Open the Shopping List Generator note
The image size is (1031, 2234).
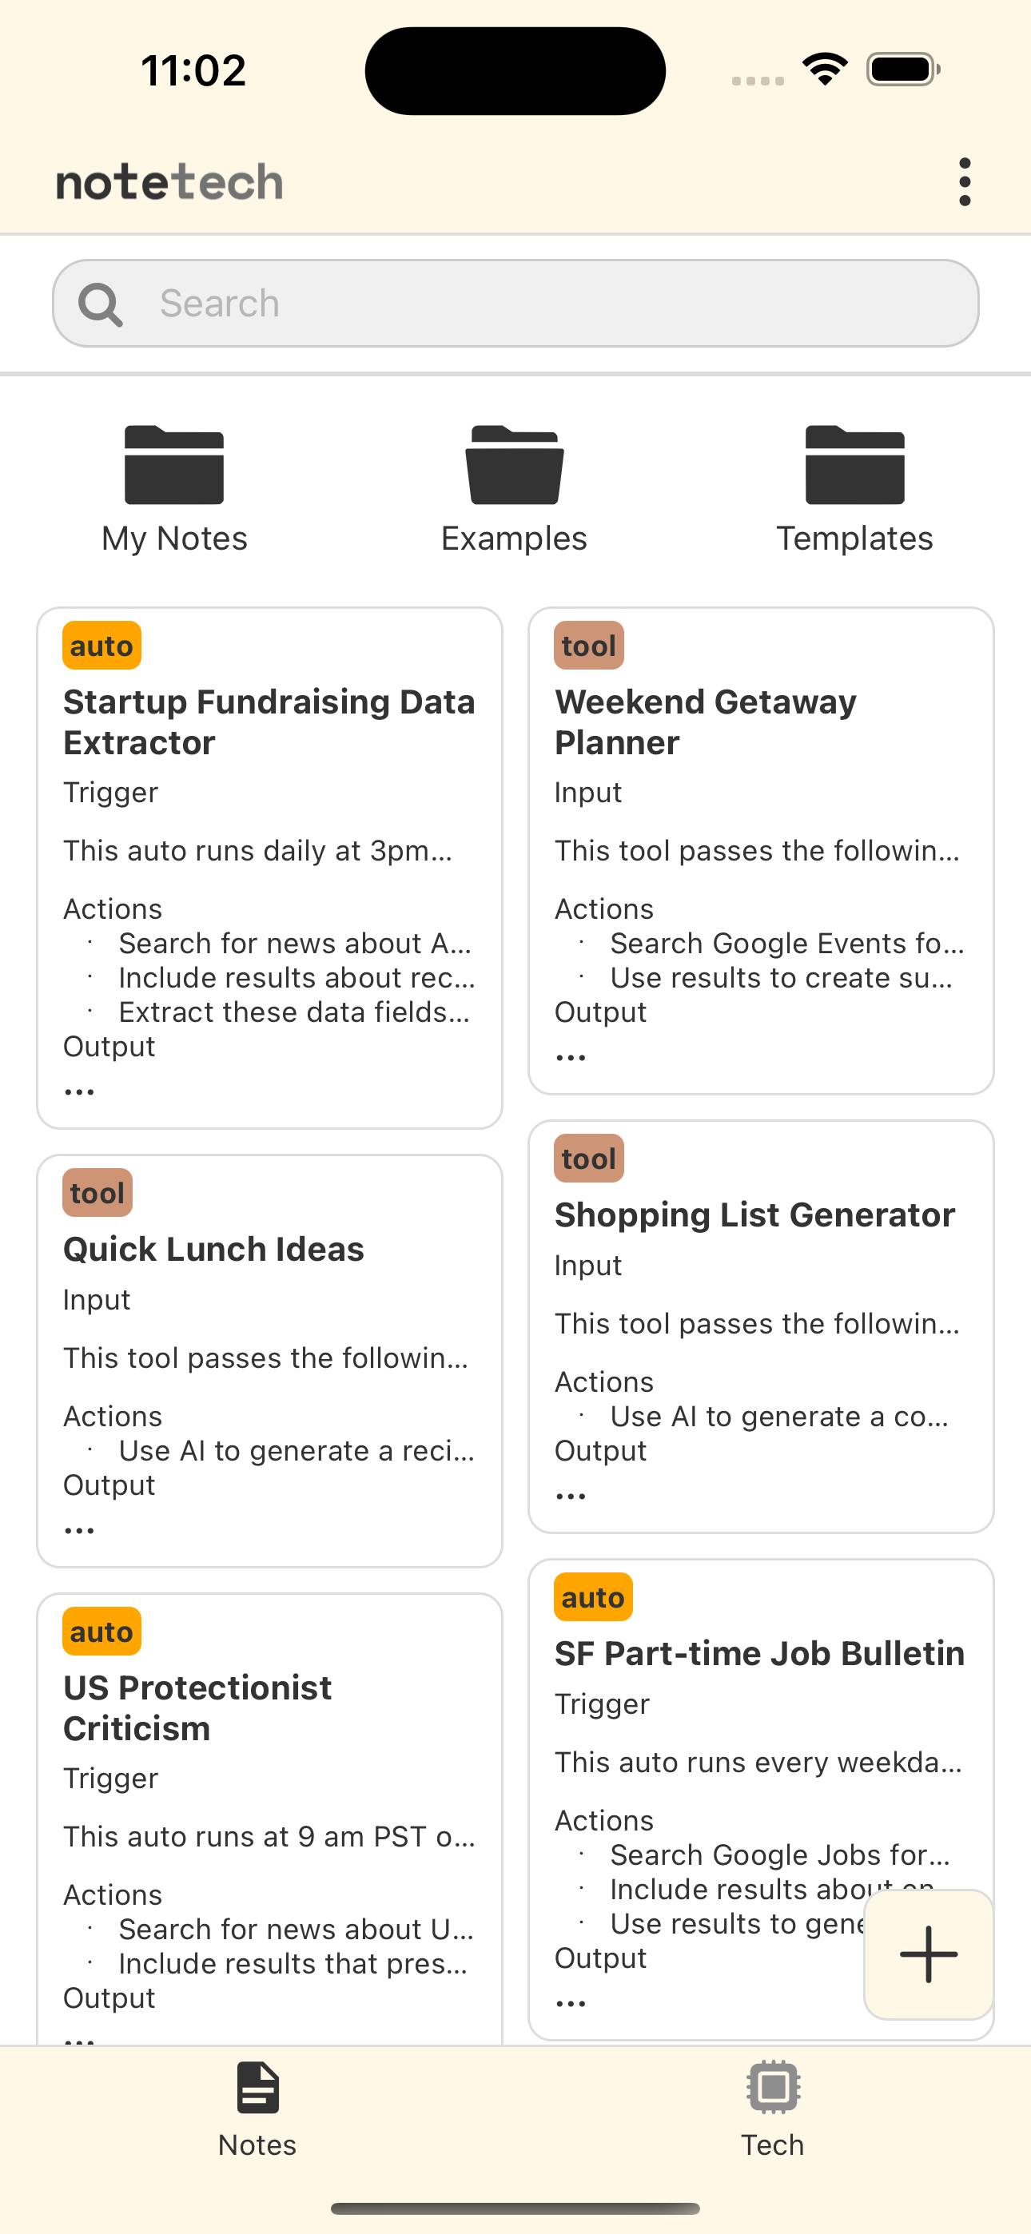(x=754, y=1215)
